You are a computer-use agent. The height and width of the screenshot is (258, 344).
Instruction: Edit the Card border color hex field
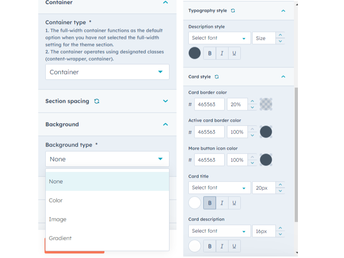tap(209, 104)
